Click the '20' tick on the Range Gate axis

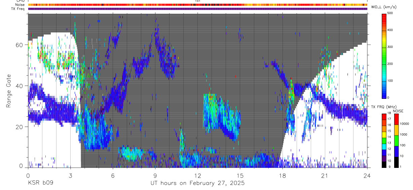coord(20,127)
